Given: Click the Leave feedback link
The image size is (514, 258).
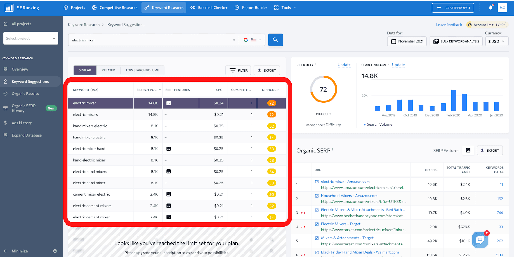Looking at the screenshot, I should [x=449, y=25].
